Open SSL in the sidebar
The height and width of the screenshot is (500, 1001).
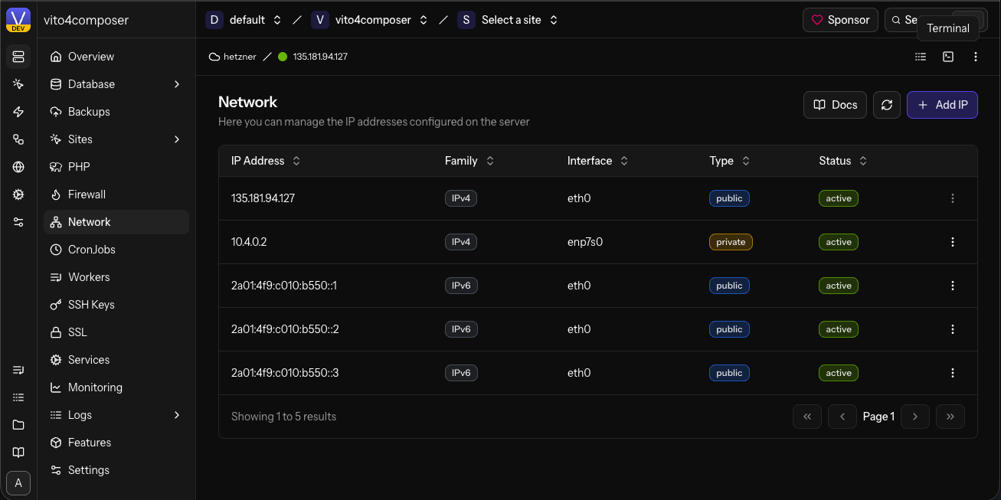click(116, 332)
